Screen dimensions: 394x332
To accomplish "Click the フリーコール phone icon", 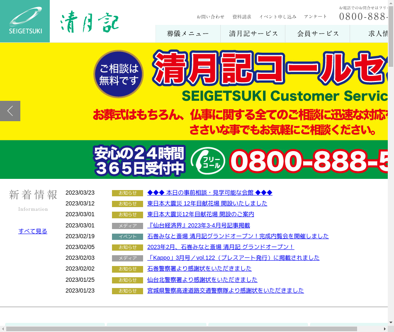I will [208, 161].
